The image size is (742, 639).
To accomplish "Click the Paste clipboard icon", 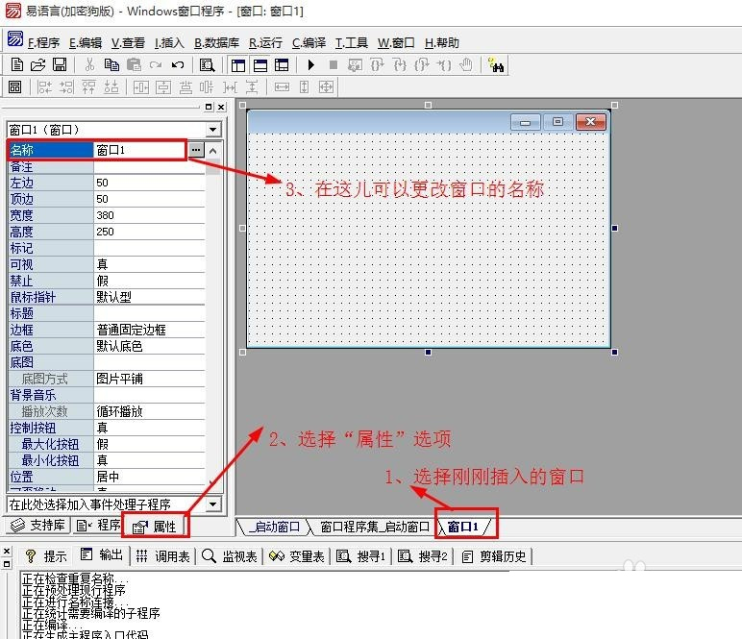I will pyautogui.click(x=135, y=64).
